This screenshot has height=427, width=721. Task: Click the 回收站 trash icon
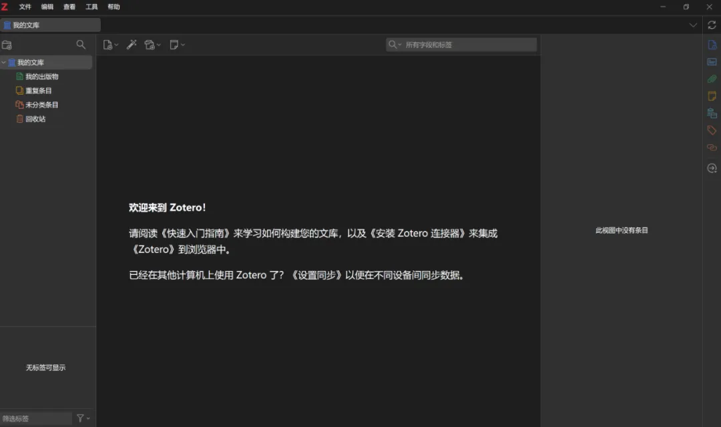pyautogui.click(x=19, y=119)
